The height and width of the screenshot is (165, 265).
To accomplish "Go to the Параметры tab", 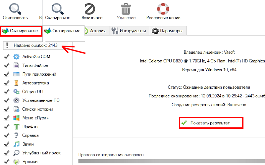I will [168, 31].
